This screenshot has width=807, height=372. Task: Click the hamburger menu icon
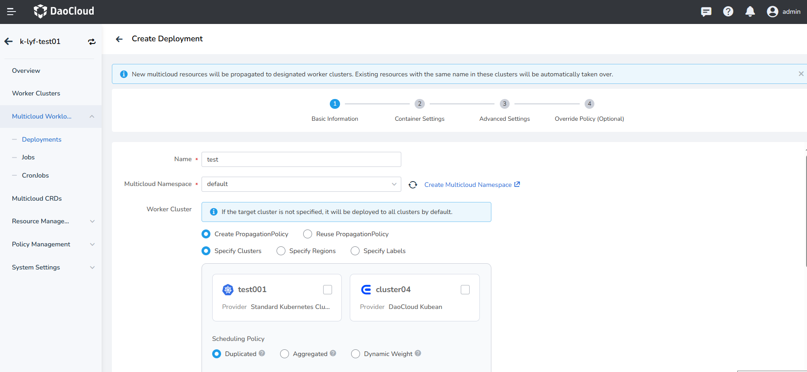tap(12, 12)
